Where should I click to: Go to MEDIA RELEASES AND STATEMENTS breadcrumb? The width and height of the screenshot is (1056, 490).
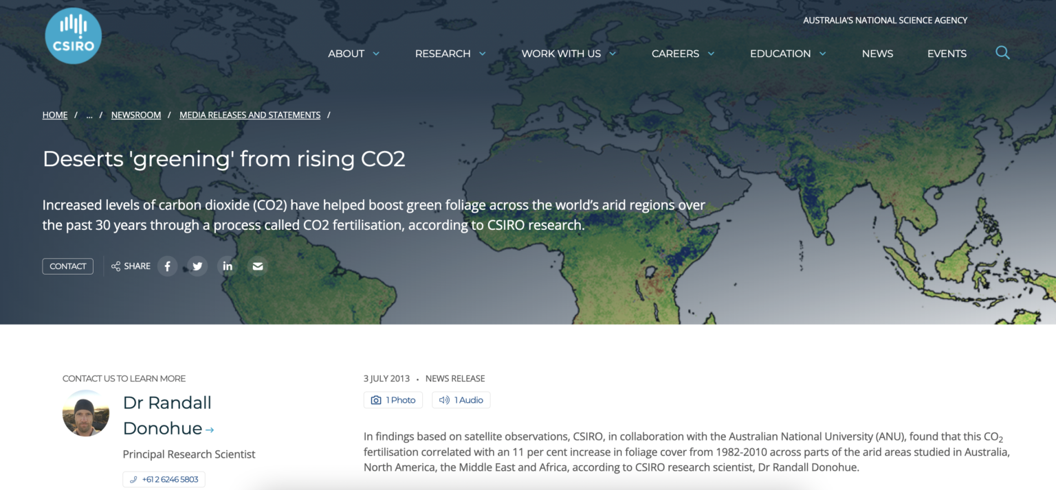[250, 115]
